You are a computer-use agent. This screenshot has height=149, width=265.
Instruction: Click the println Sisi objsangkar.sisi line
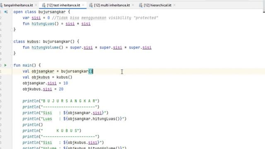point(65,113)
